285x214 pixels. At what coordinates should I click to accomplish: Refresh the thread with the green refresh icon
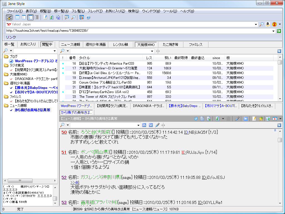[x=217, y=119]
